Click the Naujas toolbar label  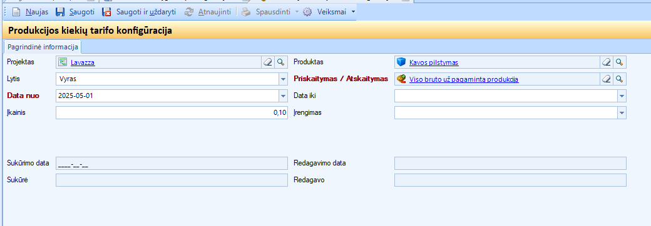(x=37, y=12)
